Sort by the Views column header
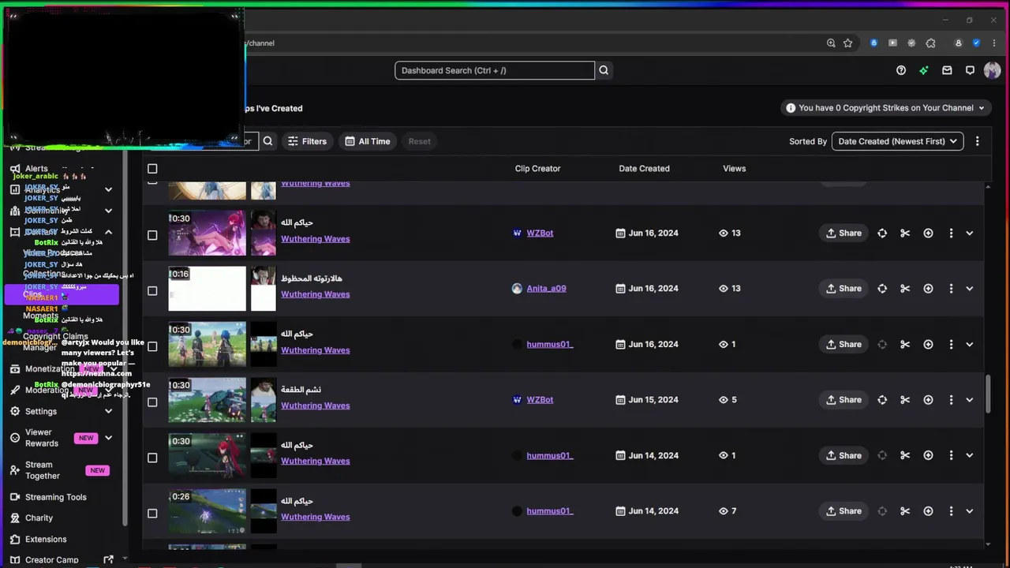 734,168
